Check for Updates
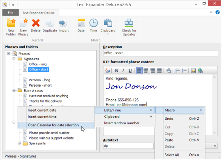Image resolution: width=222 pixels, height=160 pixels. click(129, 27)
